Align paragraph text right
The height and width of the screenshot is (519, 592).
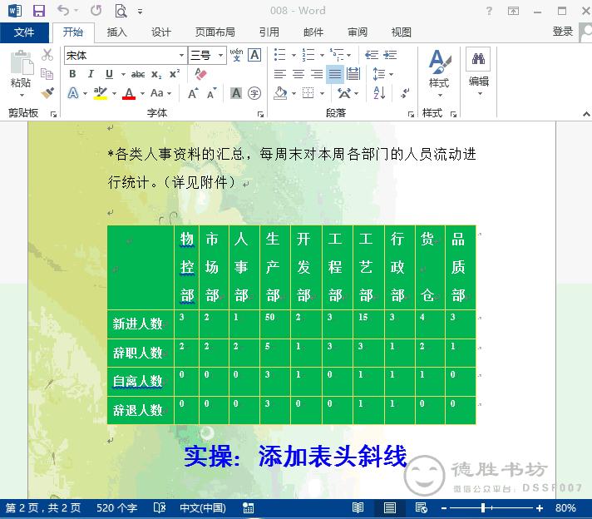coord(317,74)
